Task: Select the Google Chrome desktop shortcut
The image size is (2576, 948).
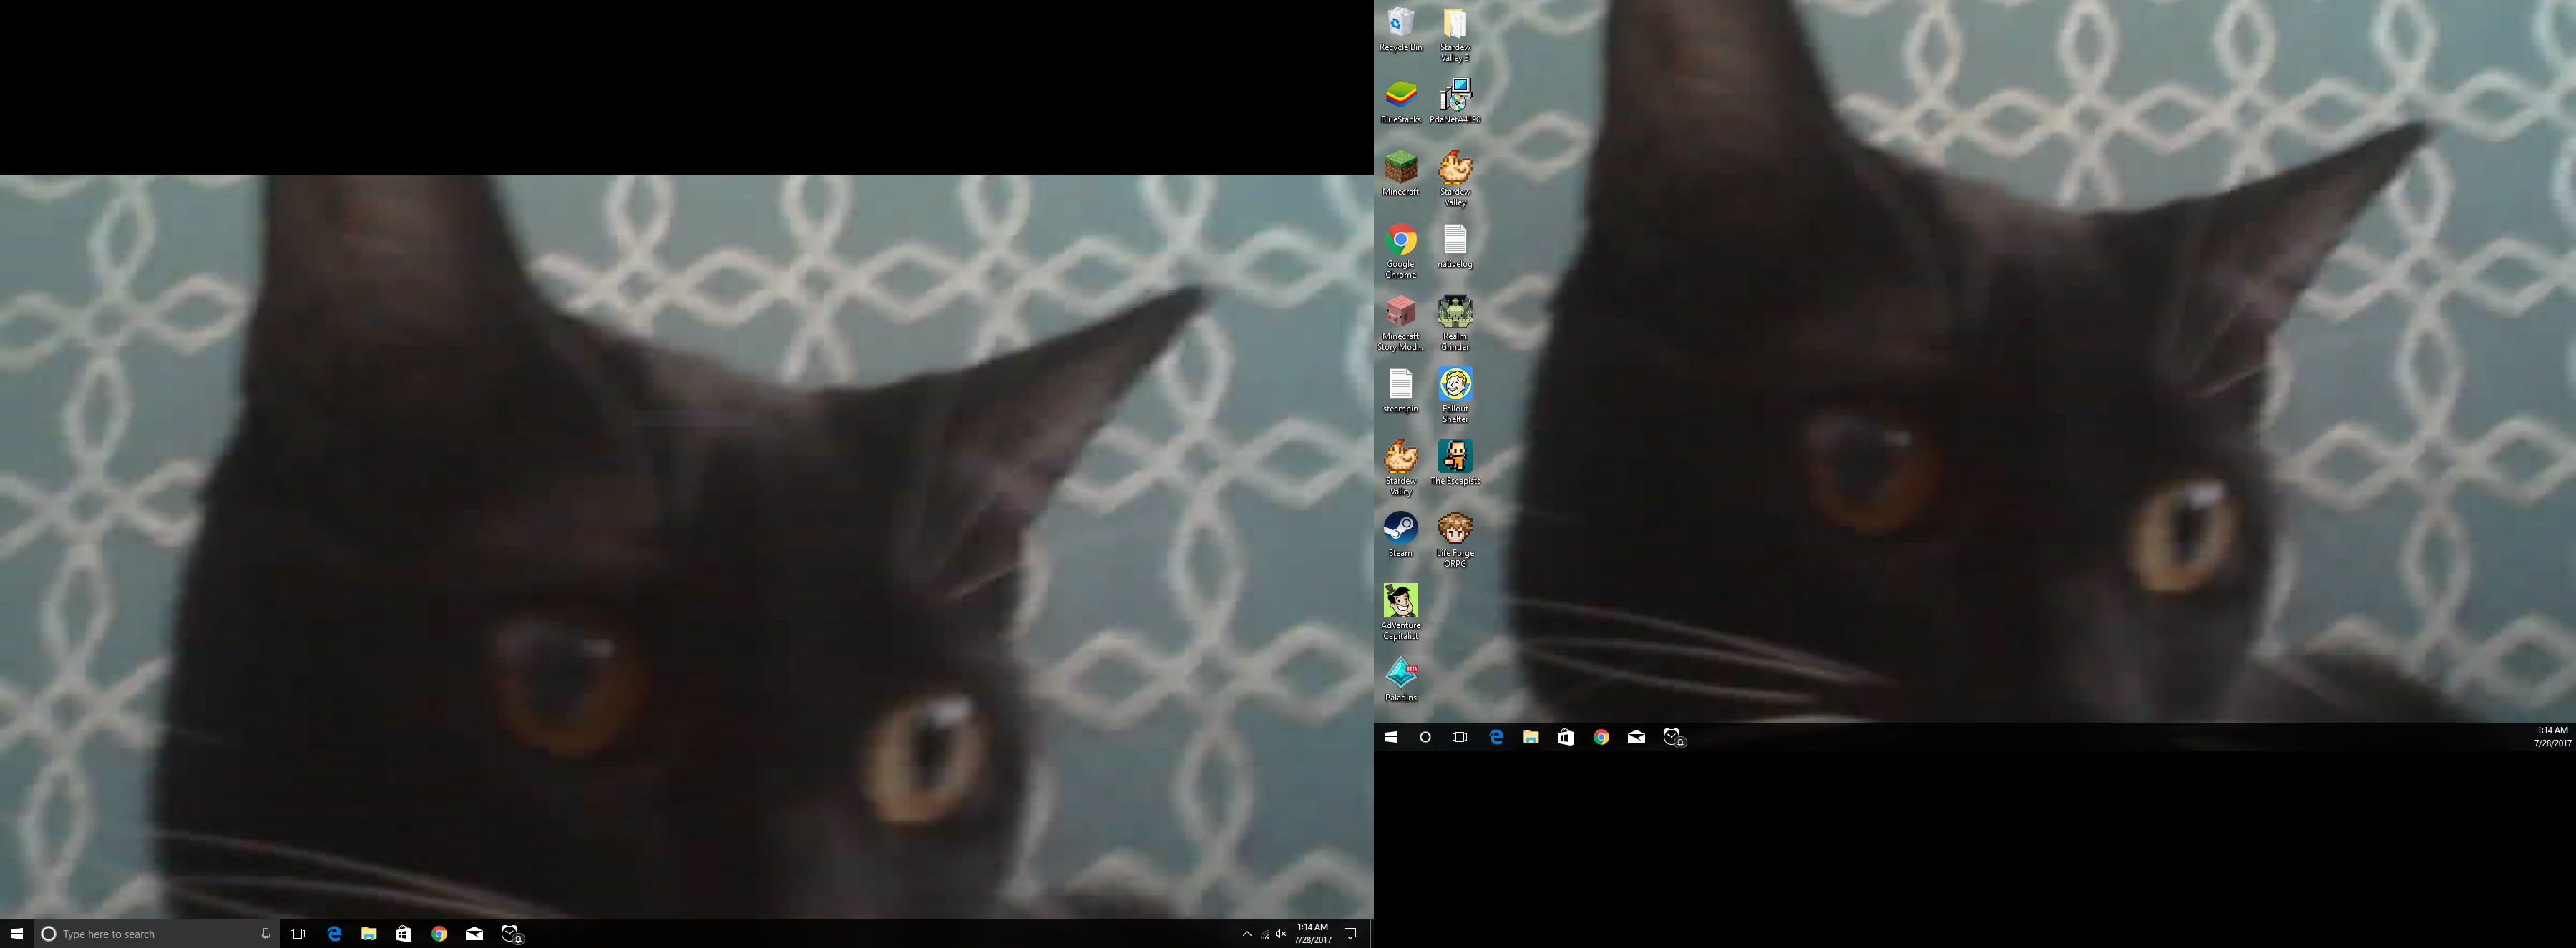Action: pyautogui.click(x=1401, y=251)
